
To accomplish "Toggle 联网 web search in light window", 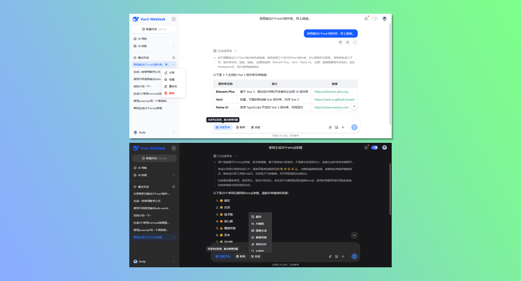I will pos(240,128).
